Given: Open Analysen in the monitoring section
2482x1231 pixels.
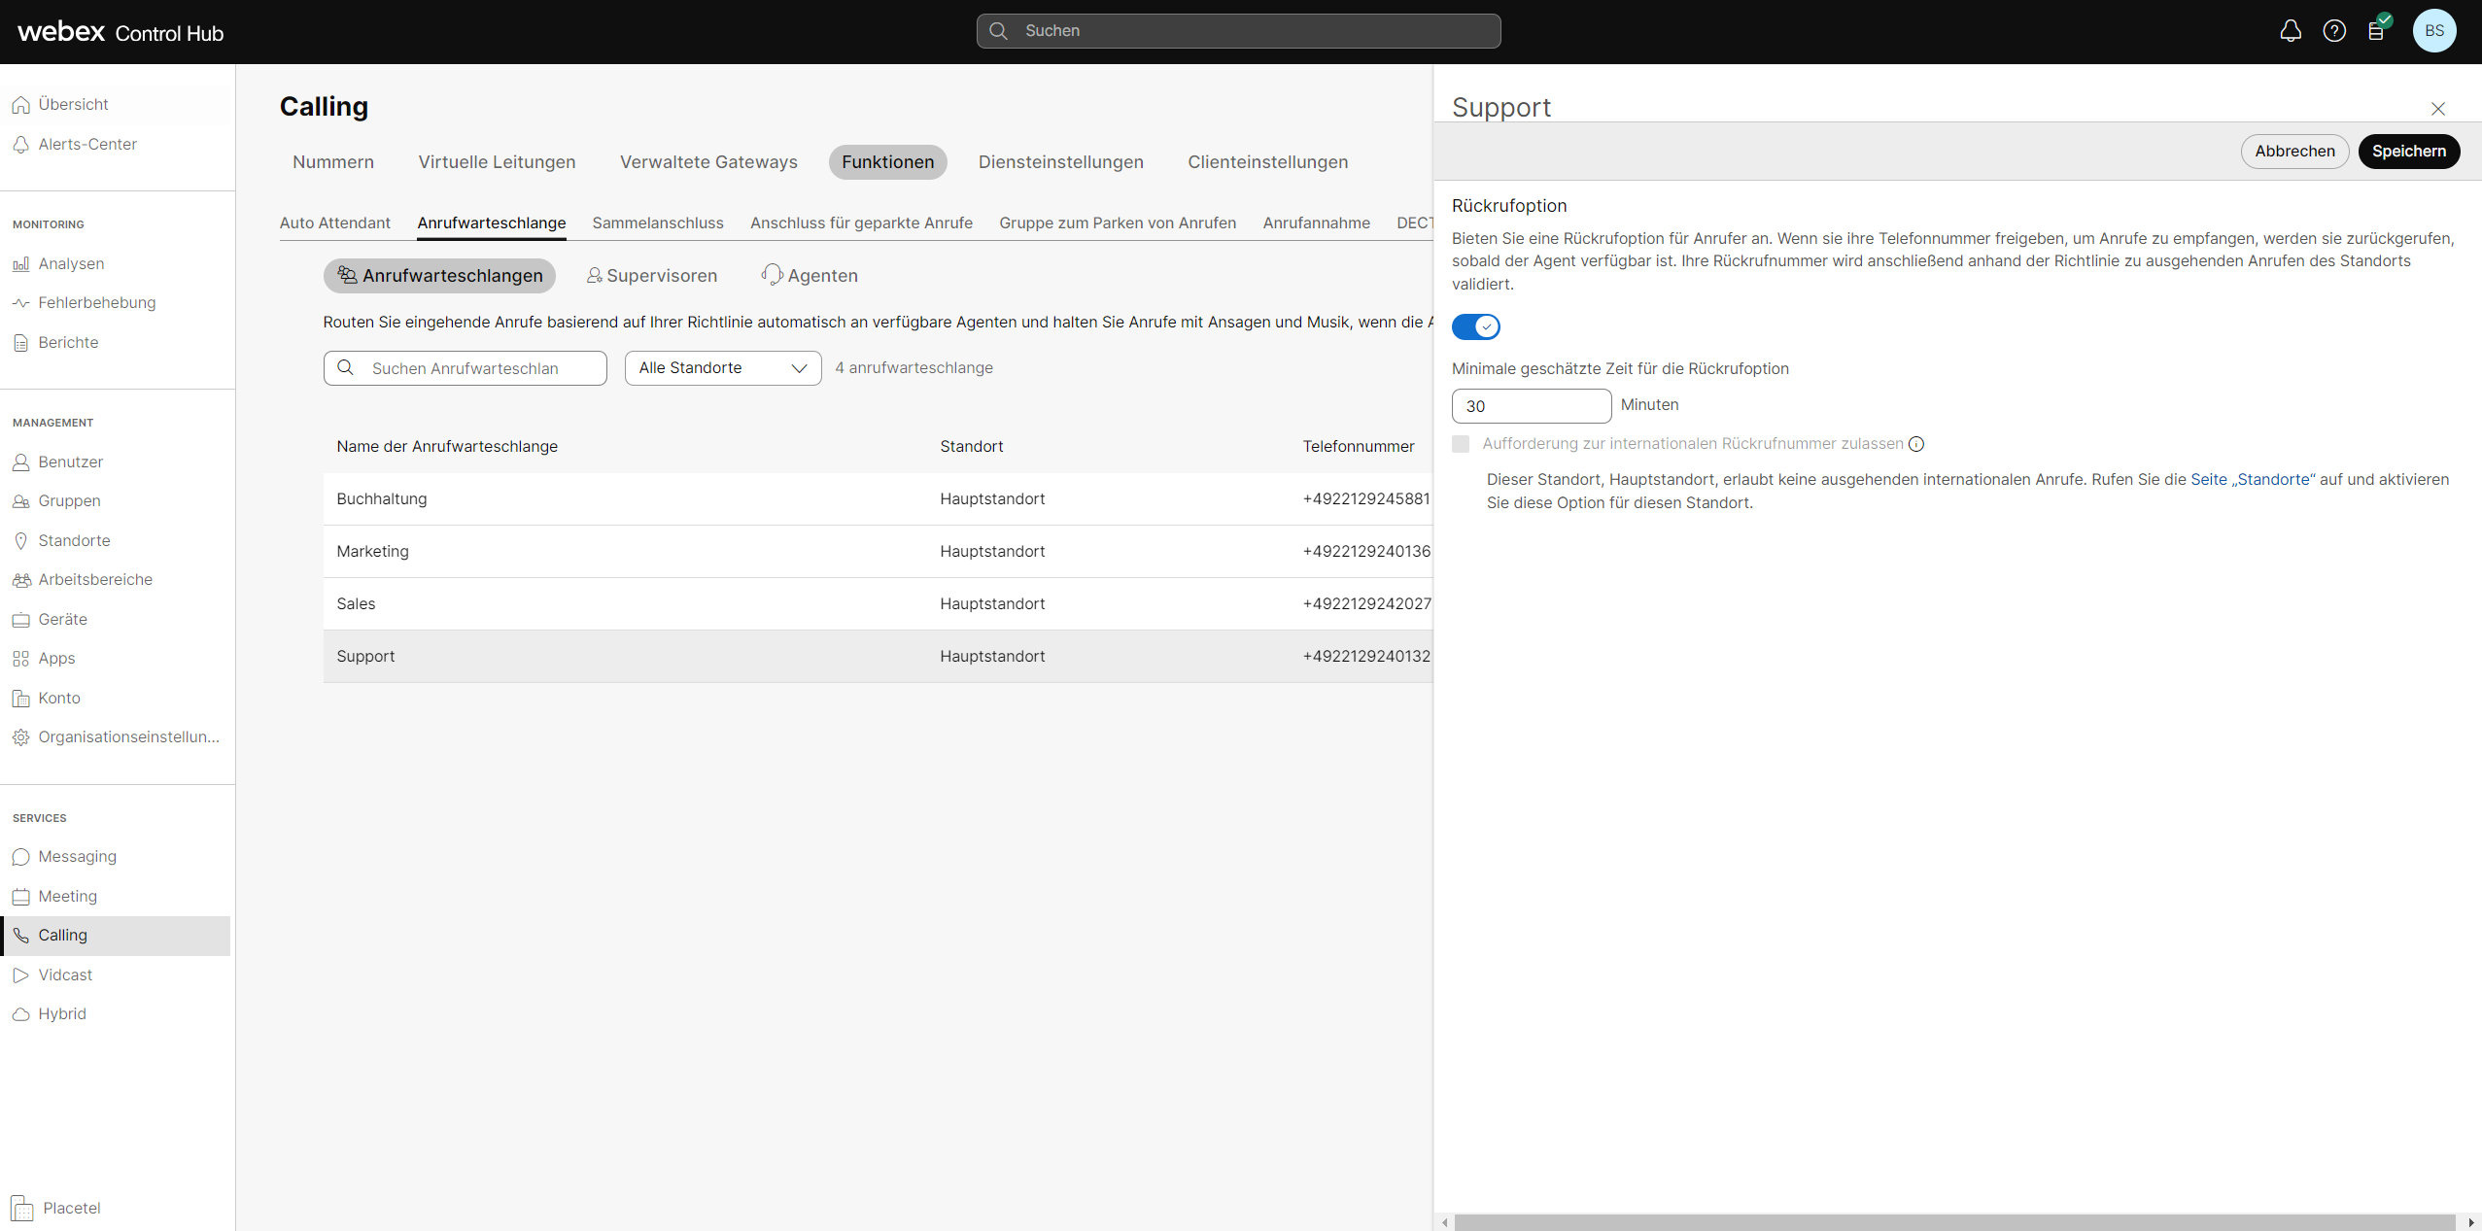Looking at the screenshot, I should coord(70,263).
